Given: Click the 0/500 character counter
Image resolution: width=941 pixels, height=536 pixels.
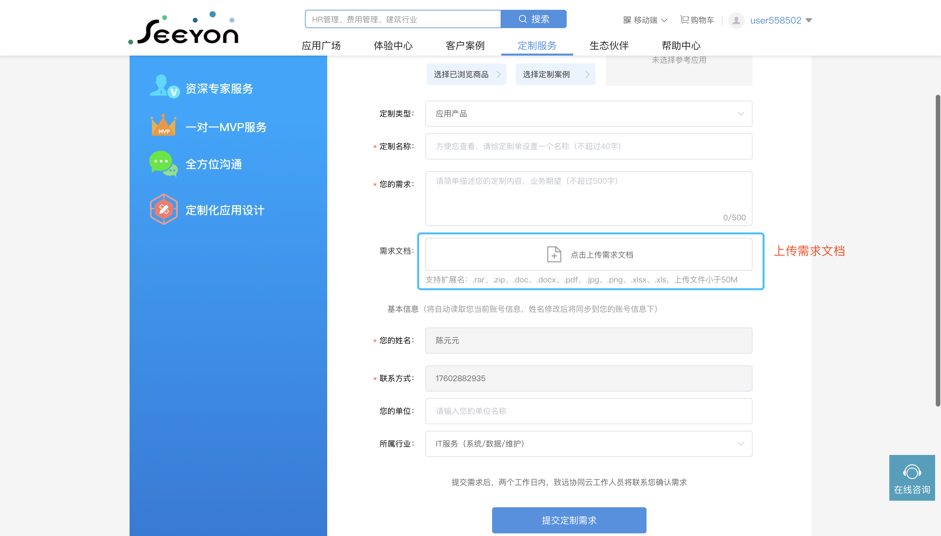Looking at the screenshot, I should click(x=734, y=218).
